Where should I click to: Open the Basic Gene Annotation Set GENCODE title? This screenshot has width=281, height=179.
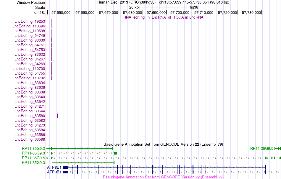tap(163, 144)
